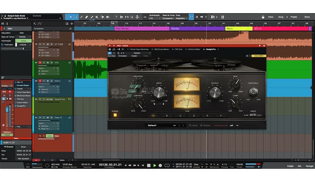This screenshot has height=182, width=315.
Task: Stop playback in transport
Action: [x=149, y=165]
